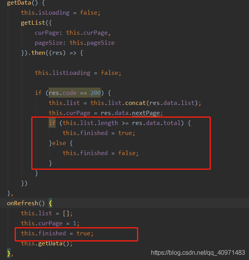The width and height of the screenshot is (249, 260).
Task: Click the 'getData() {' method header
Action: [26, 3]
